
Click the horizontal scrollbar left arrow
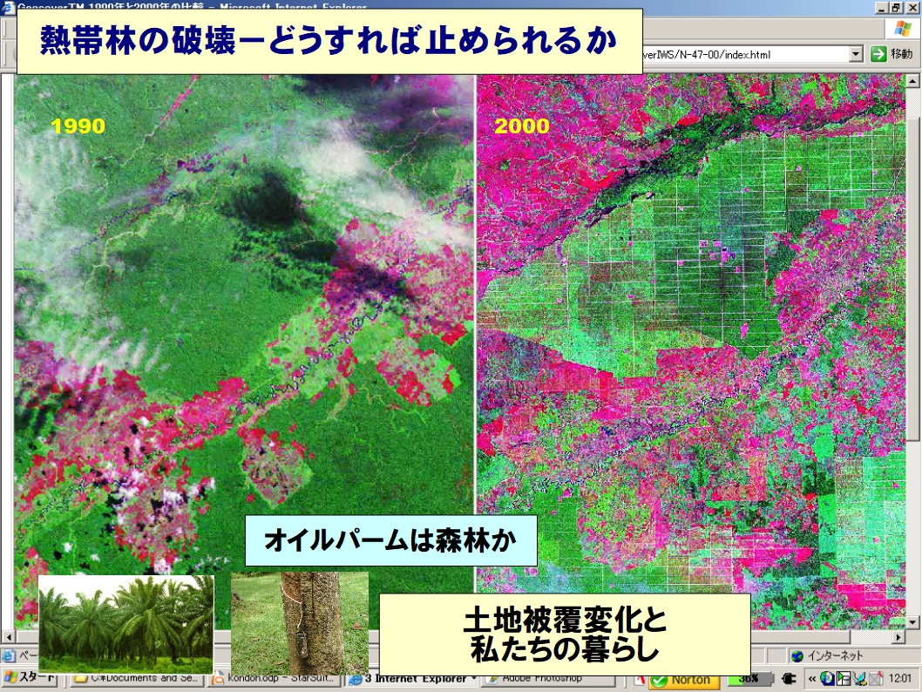point(8,637)
